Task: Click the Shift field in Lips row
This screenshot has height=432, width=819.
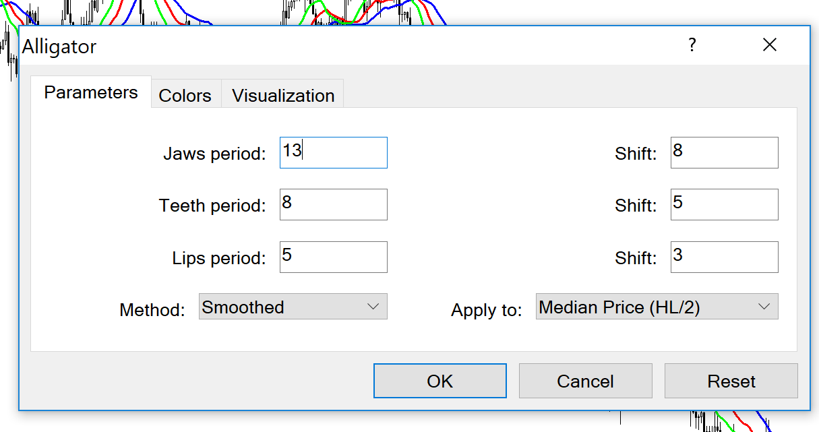Action: coord(725,257)
